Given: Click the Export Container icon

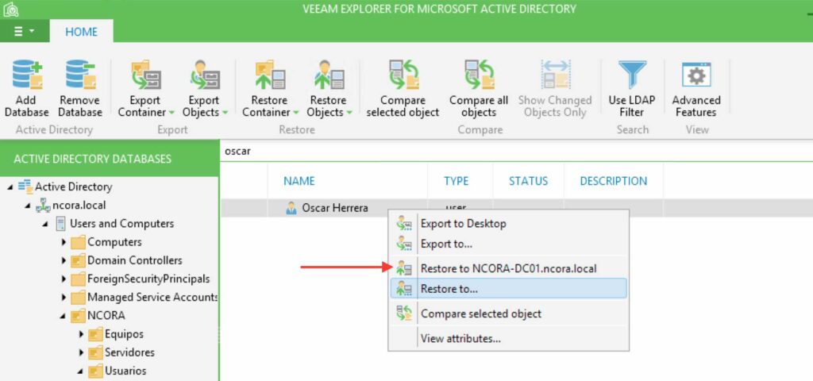Looking at the screenshot, I should pos(145,75).
